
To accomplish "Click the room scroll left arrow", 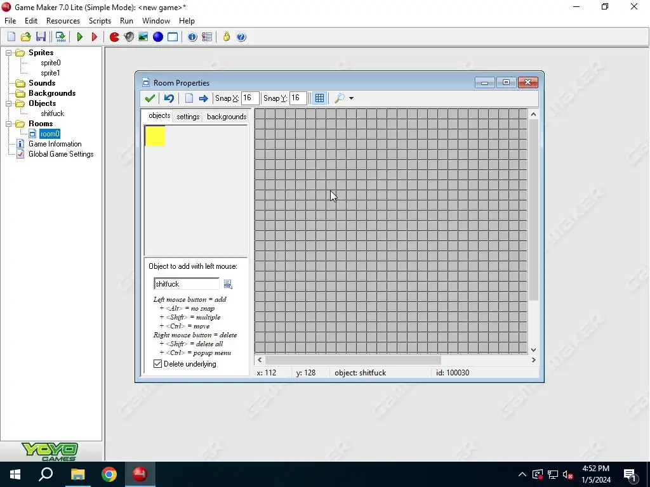I will pyautogui.click(x=260, y=360).
